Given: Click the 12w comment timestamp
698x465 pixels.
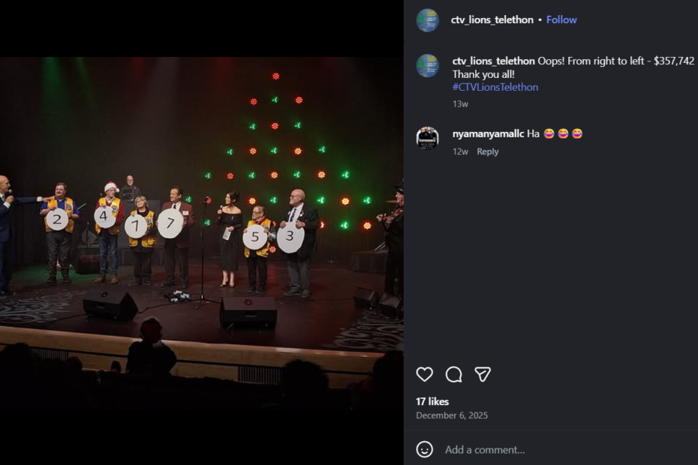Looking at the screenshot, I should click(x=459, y=151).
